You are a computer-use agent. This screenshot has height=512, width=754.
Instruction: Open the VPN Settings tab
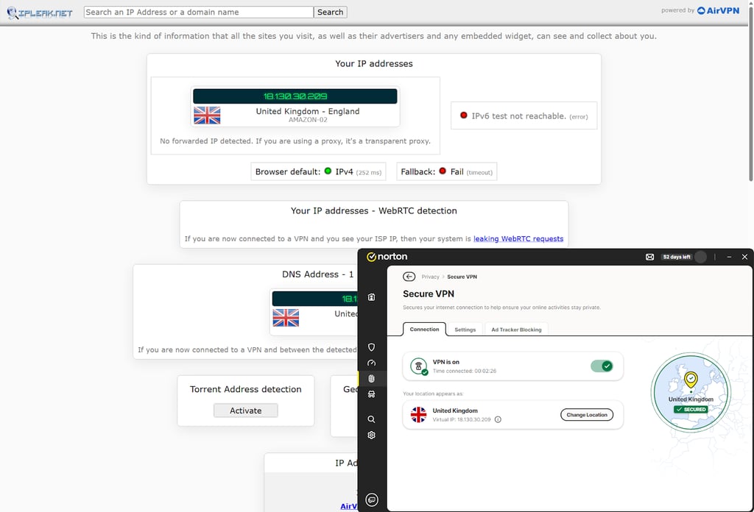click(x=465, y=330)
